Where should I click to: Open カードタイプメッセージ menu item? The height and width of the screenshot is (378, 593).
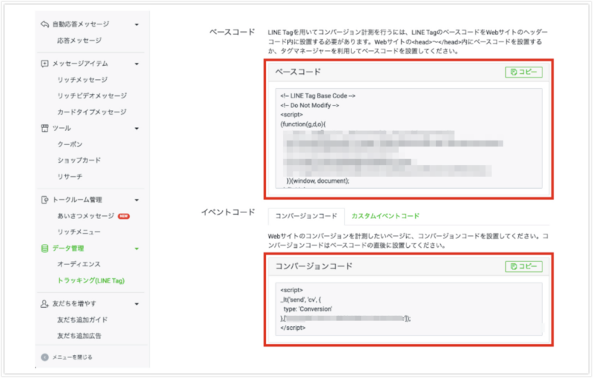pyautogui.click(x=92, y=112)
